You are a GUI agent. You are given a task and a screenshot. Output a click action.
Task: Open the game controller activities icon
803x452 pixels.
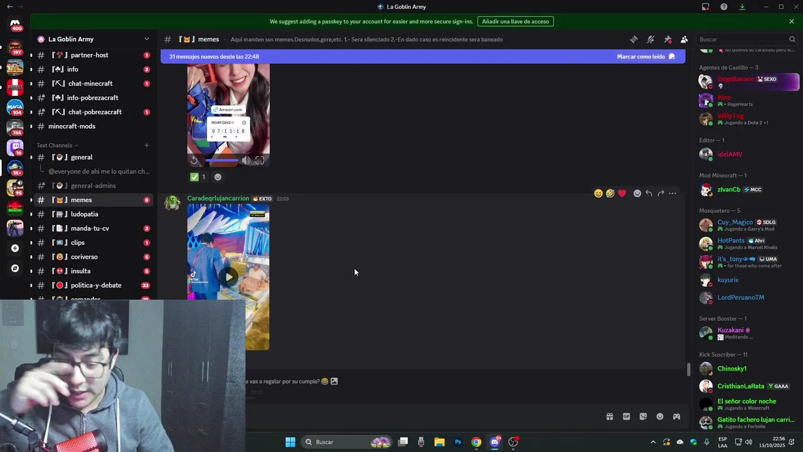tap(676, 416)
